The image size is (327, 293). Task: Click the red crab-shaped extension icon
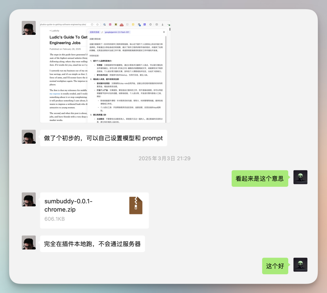122,25
